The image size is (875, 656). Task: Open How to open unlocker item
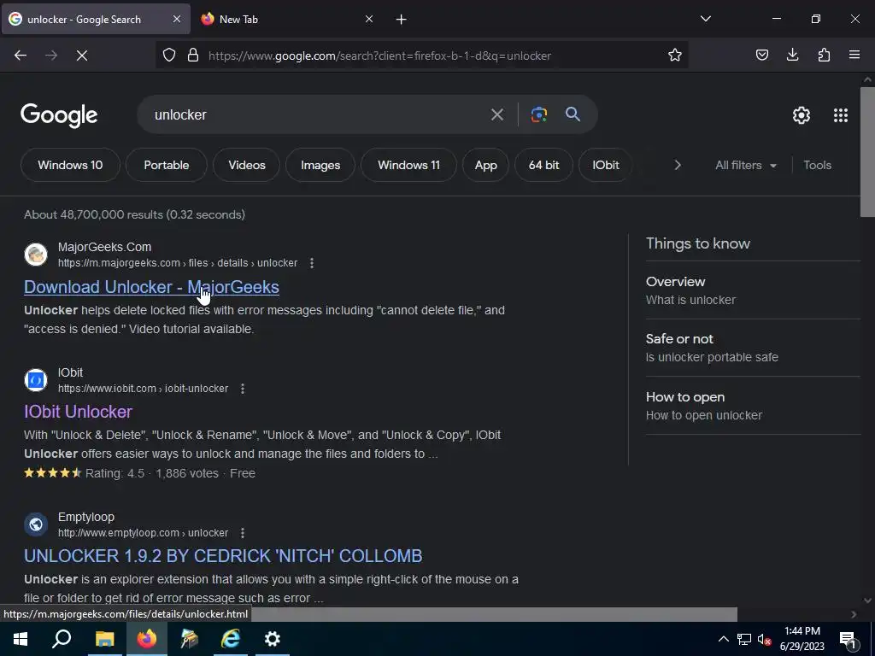[753, 406]
